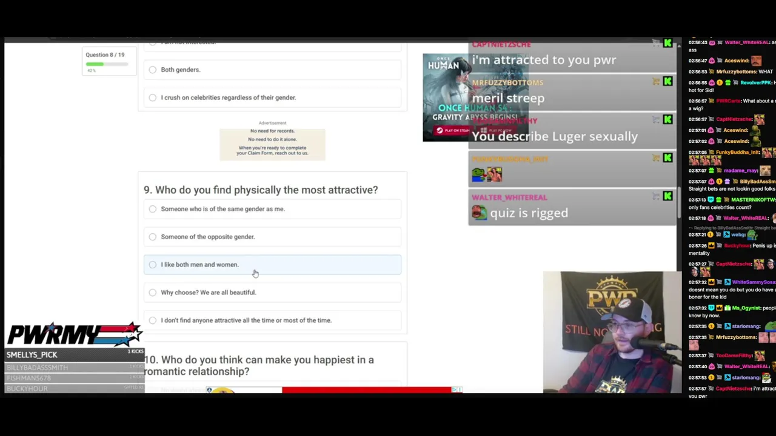Click RevolverPPK username in chat
Screen dimensions: 776x436
[755, 83]
